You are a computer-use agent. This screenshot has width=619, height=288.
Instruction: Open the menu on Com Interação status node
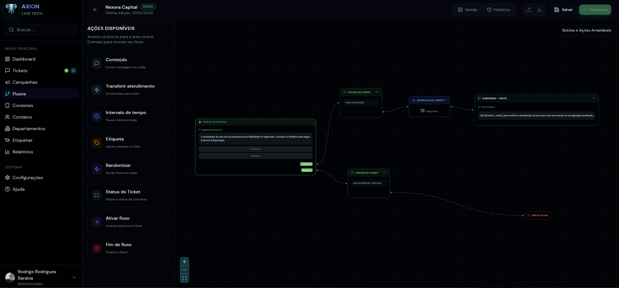[x=377, y=92]
